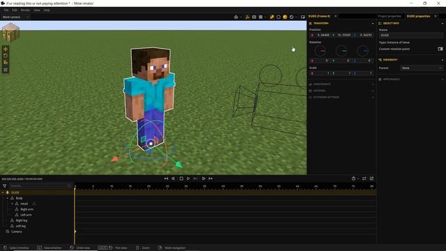Stop timeline playback

[x=181, y=178]
